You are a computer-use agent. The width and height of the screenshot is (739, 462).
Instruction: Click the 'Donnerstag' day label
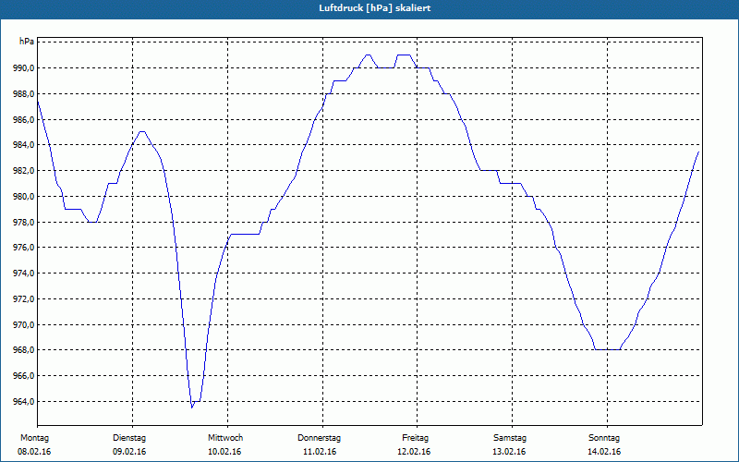tap(319, 438)
